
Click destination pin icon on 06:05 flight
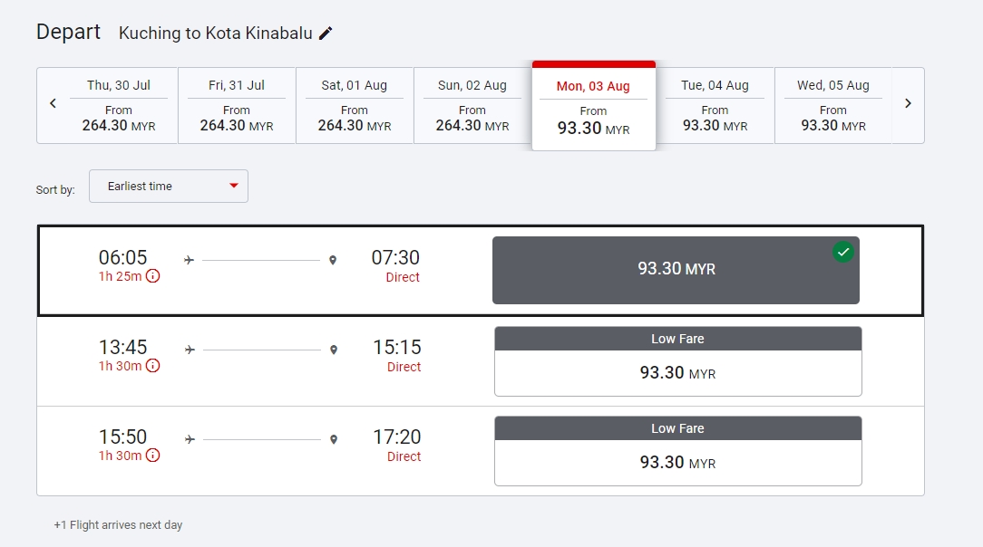click(333, 260)
